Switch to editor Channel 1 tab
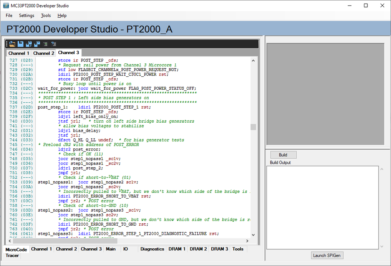391x266 pixels. pyautogui.click(x=19, y=53)
